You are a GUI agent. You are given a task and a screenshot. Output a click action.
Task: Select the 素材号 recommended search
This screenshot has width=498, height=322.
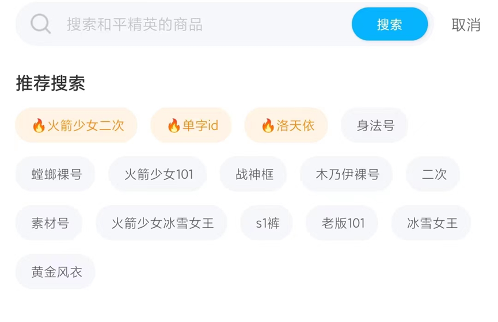50,223
